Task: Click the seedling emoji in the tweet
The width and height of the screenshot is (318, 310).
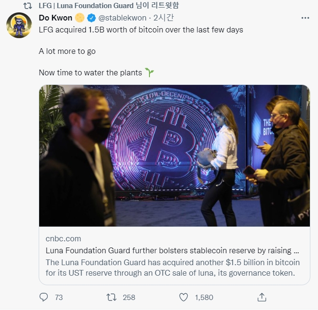Action: coord(149,72)
